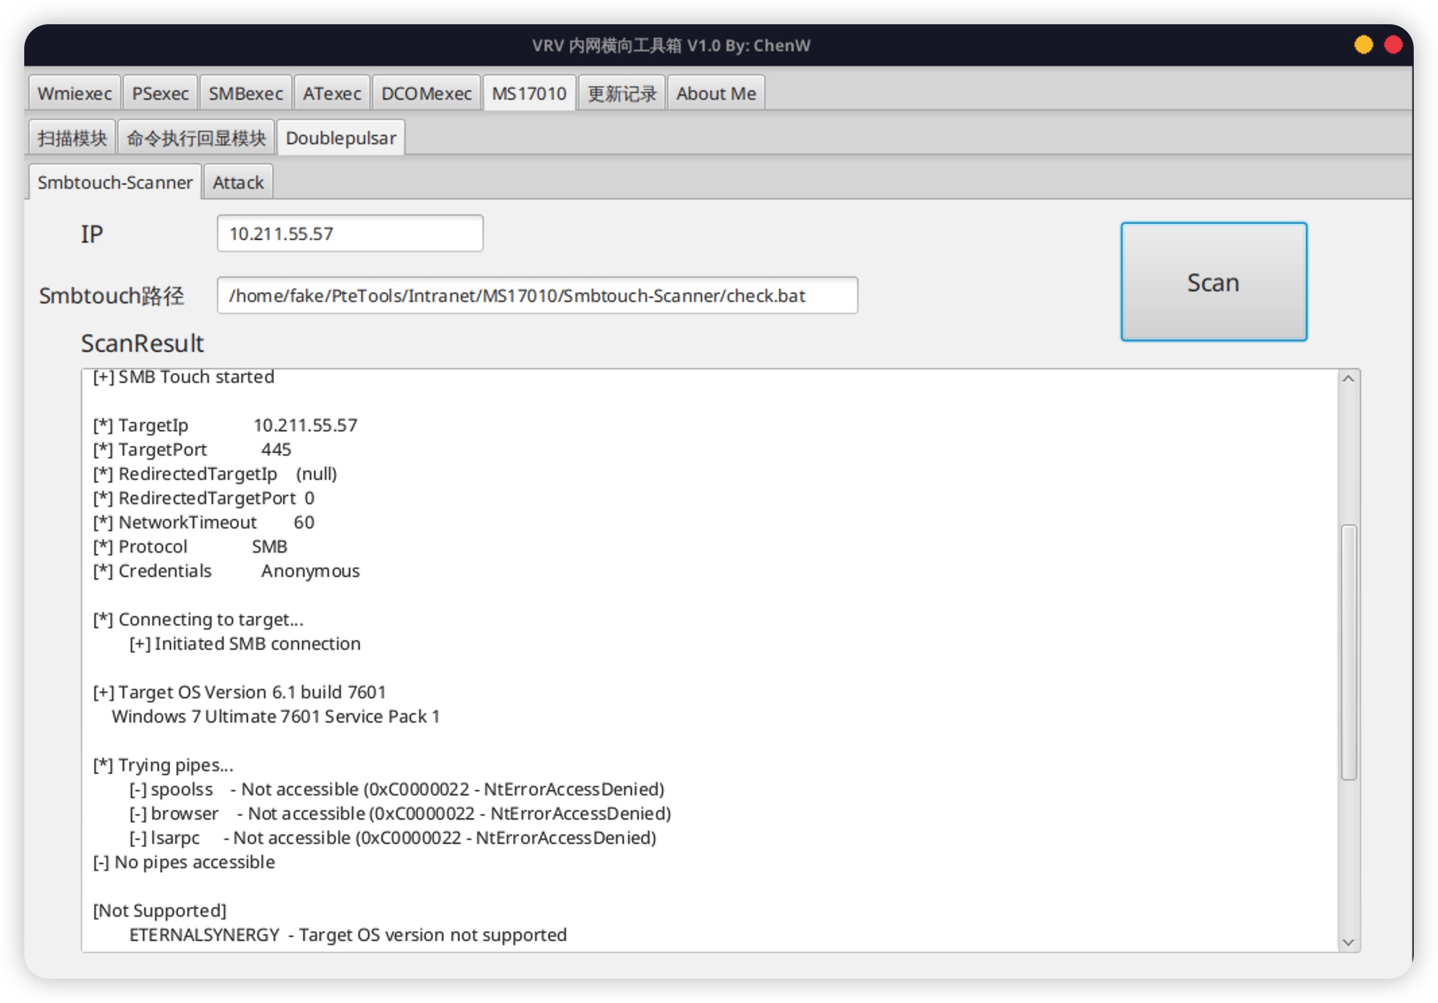Click the scroll up arrow in ScanResult
The height and width of the screenshot is (1003, 1438).
[1348, 379]
